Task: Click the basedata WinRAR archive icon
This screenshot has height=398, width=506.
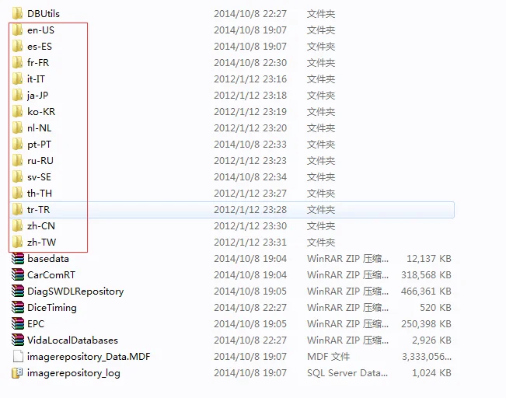Action: tap(18, 258)
